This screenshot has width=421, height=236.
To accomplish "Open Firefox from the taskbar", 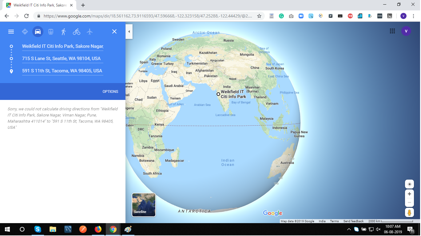I will coord(98,229).
